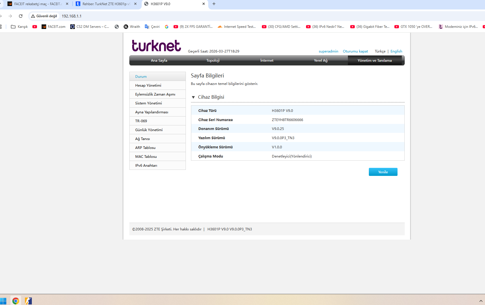Click hardware version V9.0.25 value
Image resolution: width=485 pixels, height=305 pixels.
(x=278, y=129)
